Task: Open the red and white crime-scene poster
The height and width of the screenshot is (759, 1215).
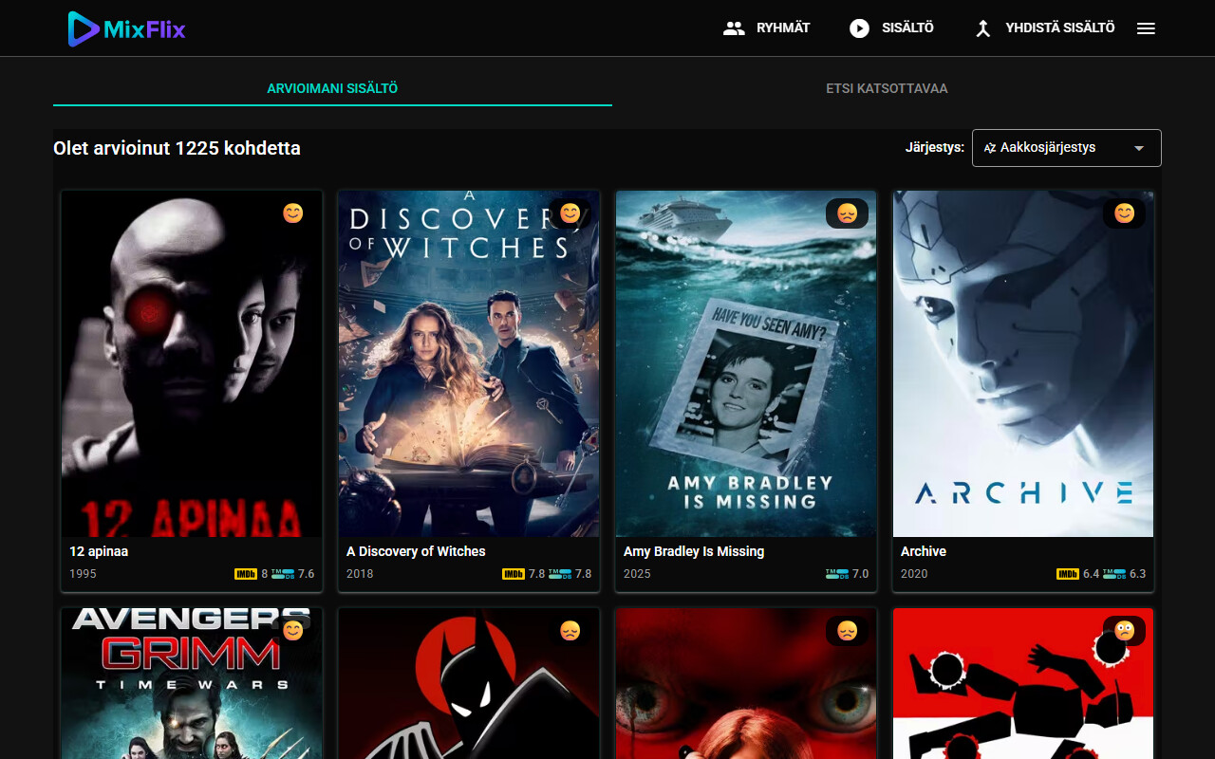Action: coord(1023,684)
